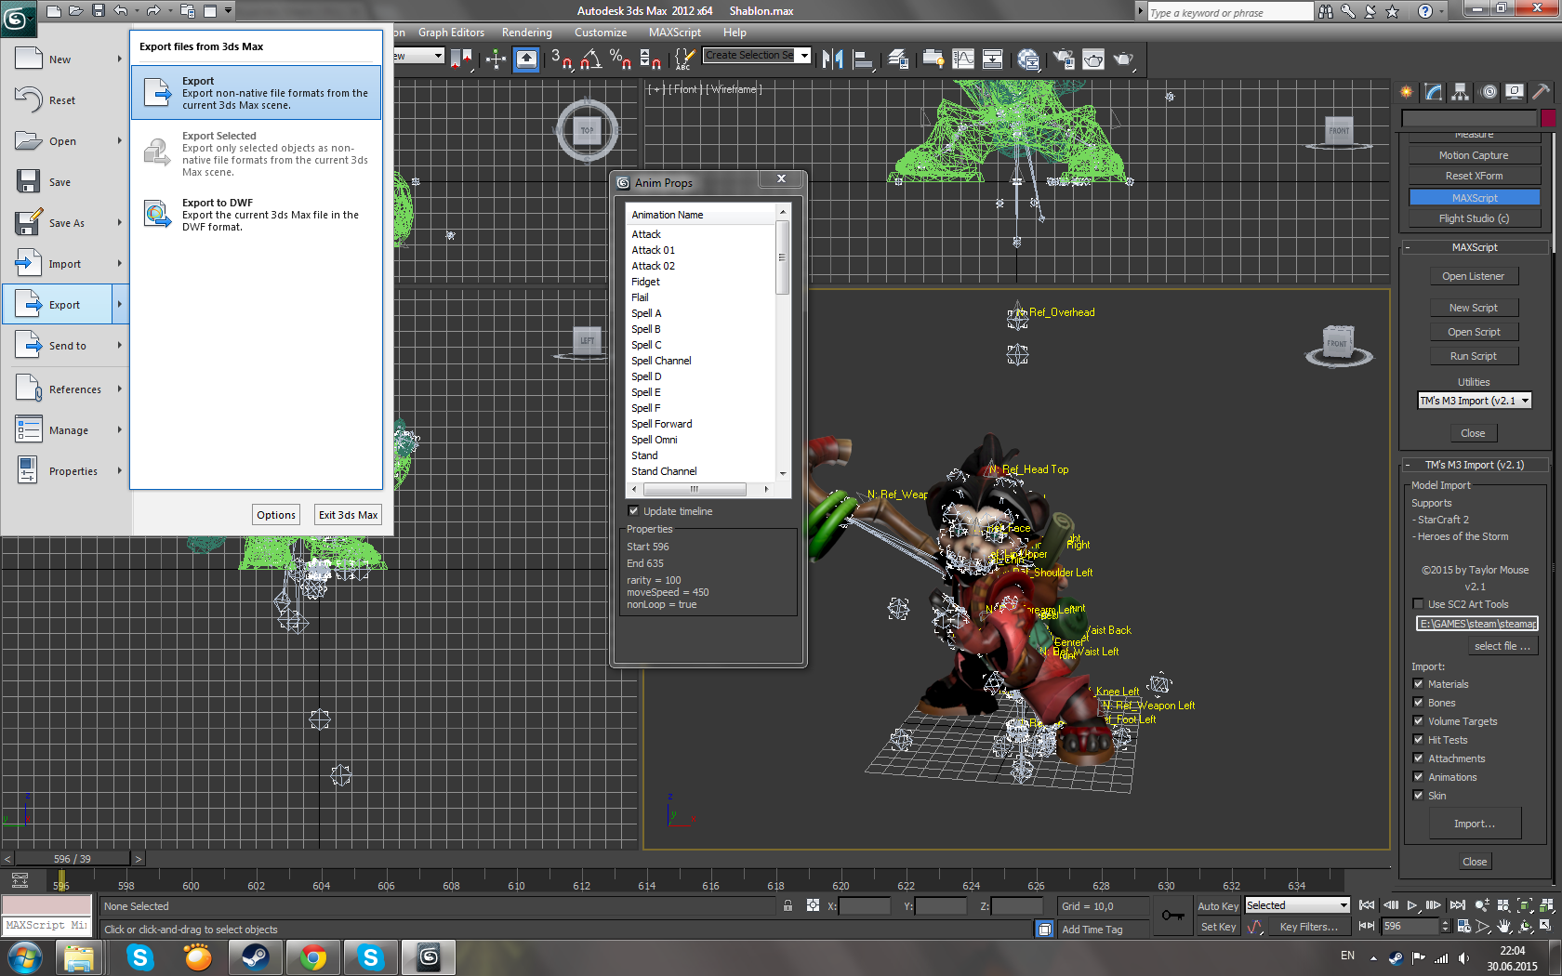Open the Curve Editor toolbar icon
The height and width of the screenshot is (976, 1562).
[963, 59]
